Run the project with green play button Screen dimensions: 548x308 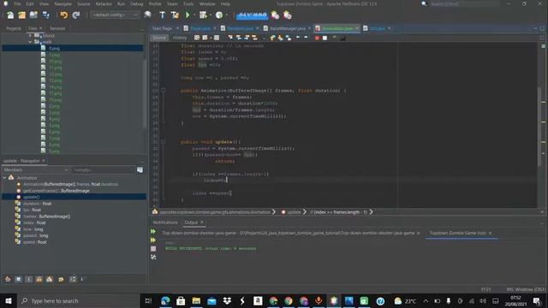(188, 15)
